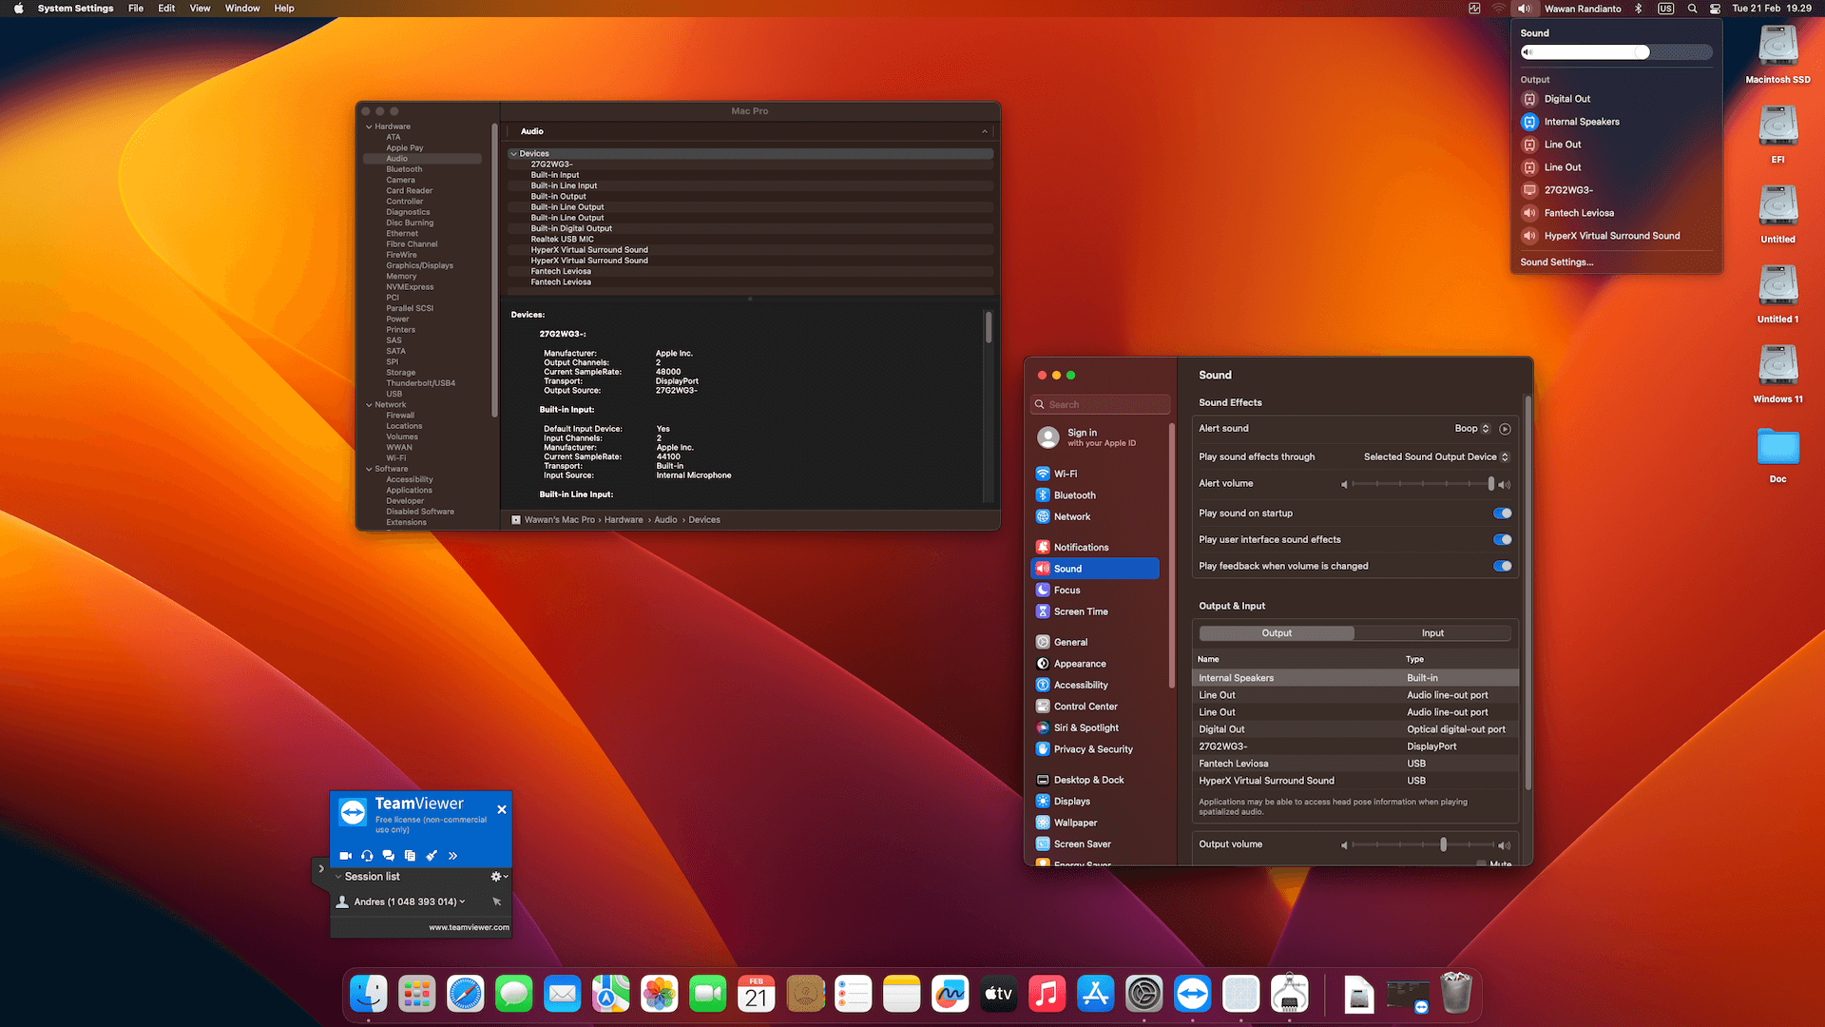Select Built-in Digital Output device row
Screen dimensions: 1825x1027
tap(751, 228)
